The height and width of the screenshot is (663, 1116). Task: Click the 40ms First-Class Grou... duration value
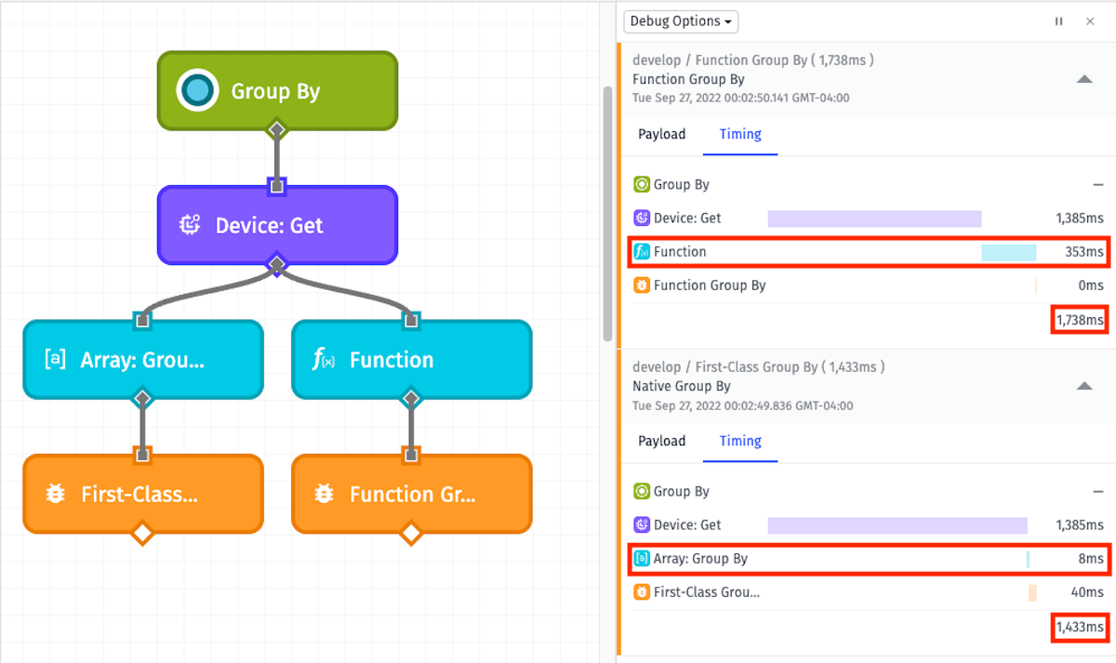[1088, 592]
